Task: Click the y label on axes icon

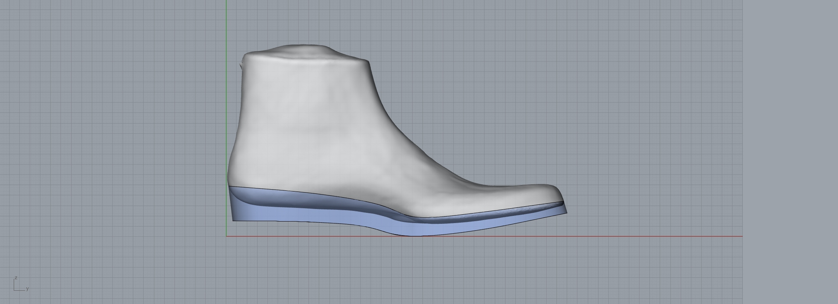Action: [x=28, y=289]
